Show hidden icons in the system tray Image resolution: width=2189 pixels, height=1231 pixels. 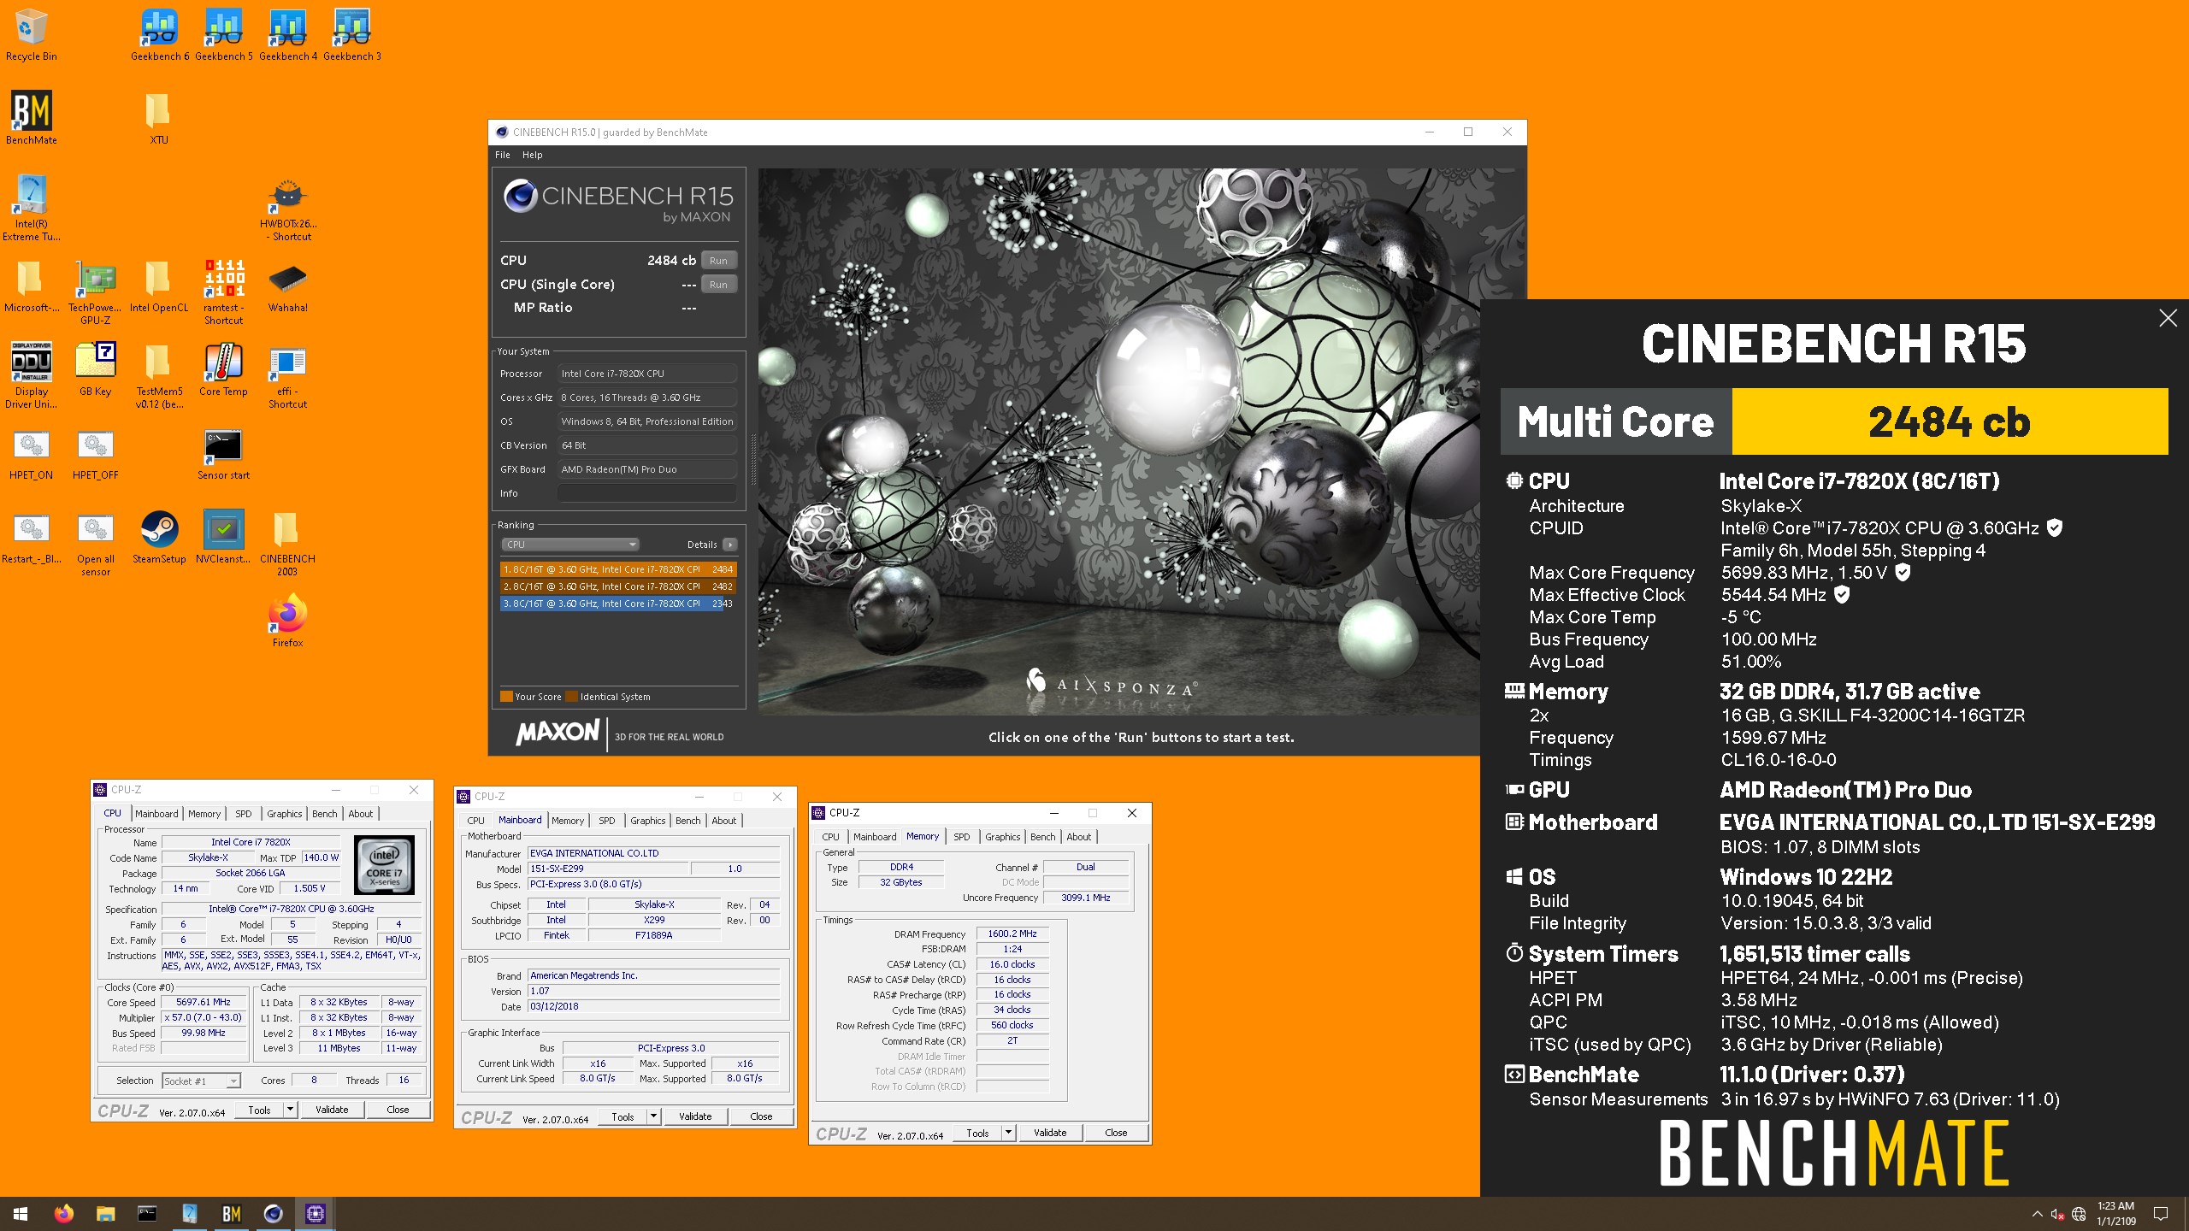2038,1214
